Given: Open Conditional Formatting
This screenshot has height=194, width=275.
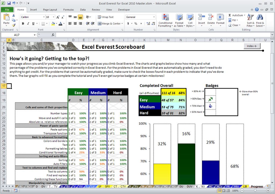Looking at the screenshot, I should pyautogui.click(x=165, y=21).
